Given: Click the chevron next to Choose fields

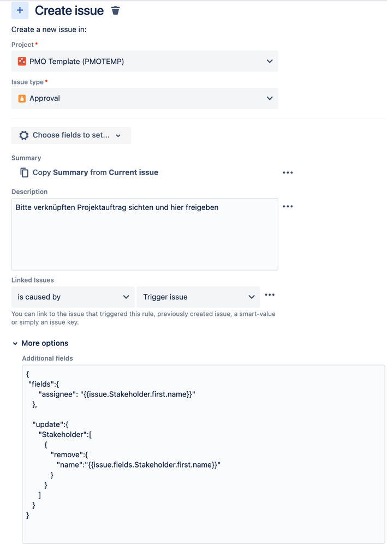Looking at the screenshot, I should pos(118,135).
